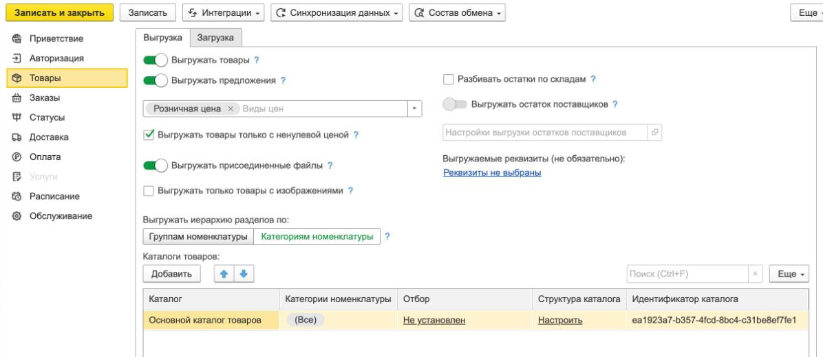Click the Структура каталога column header
Viewport: 823px width, 357px height.
579,299
